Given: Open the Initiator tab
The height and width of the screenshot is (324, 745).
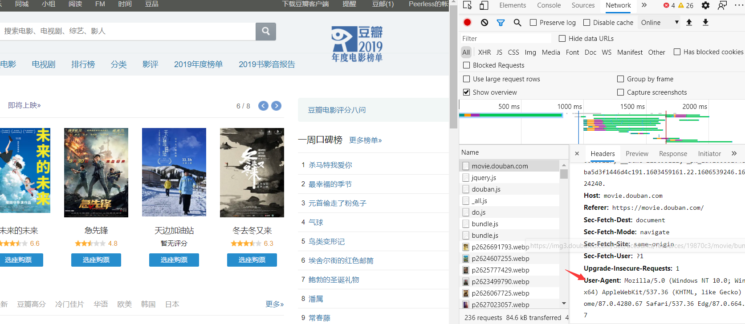Looking at the screenshot, I should [x=709, y=153].
